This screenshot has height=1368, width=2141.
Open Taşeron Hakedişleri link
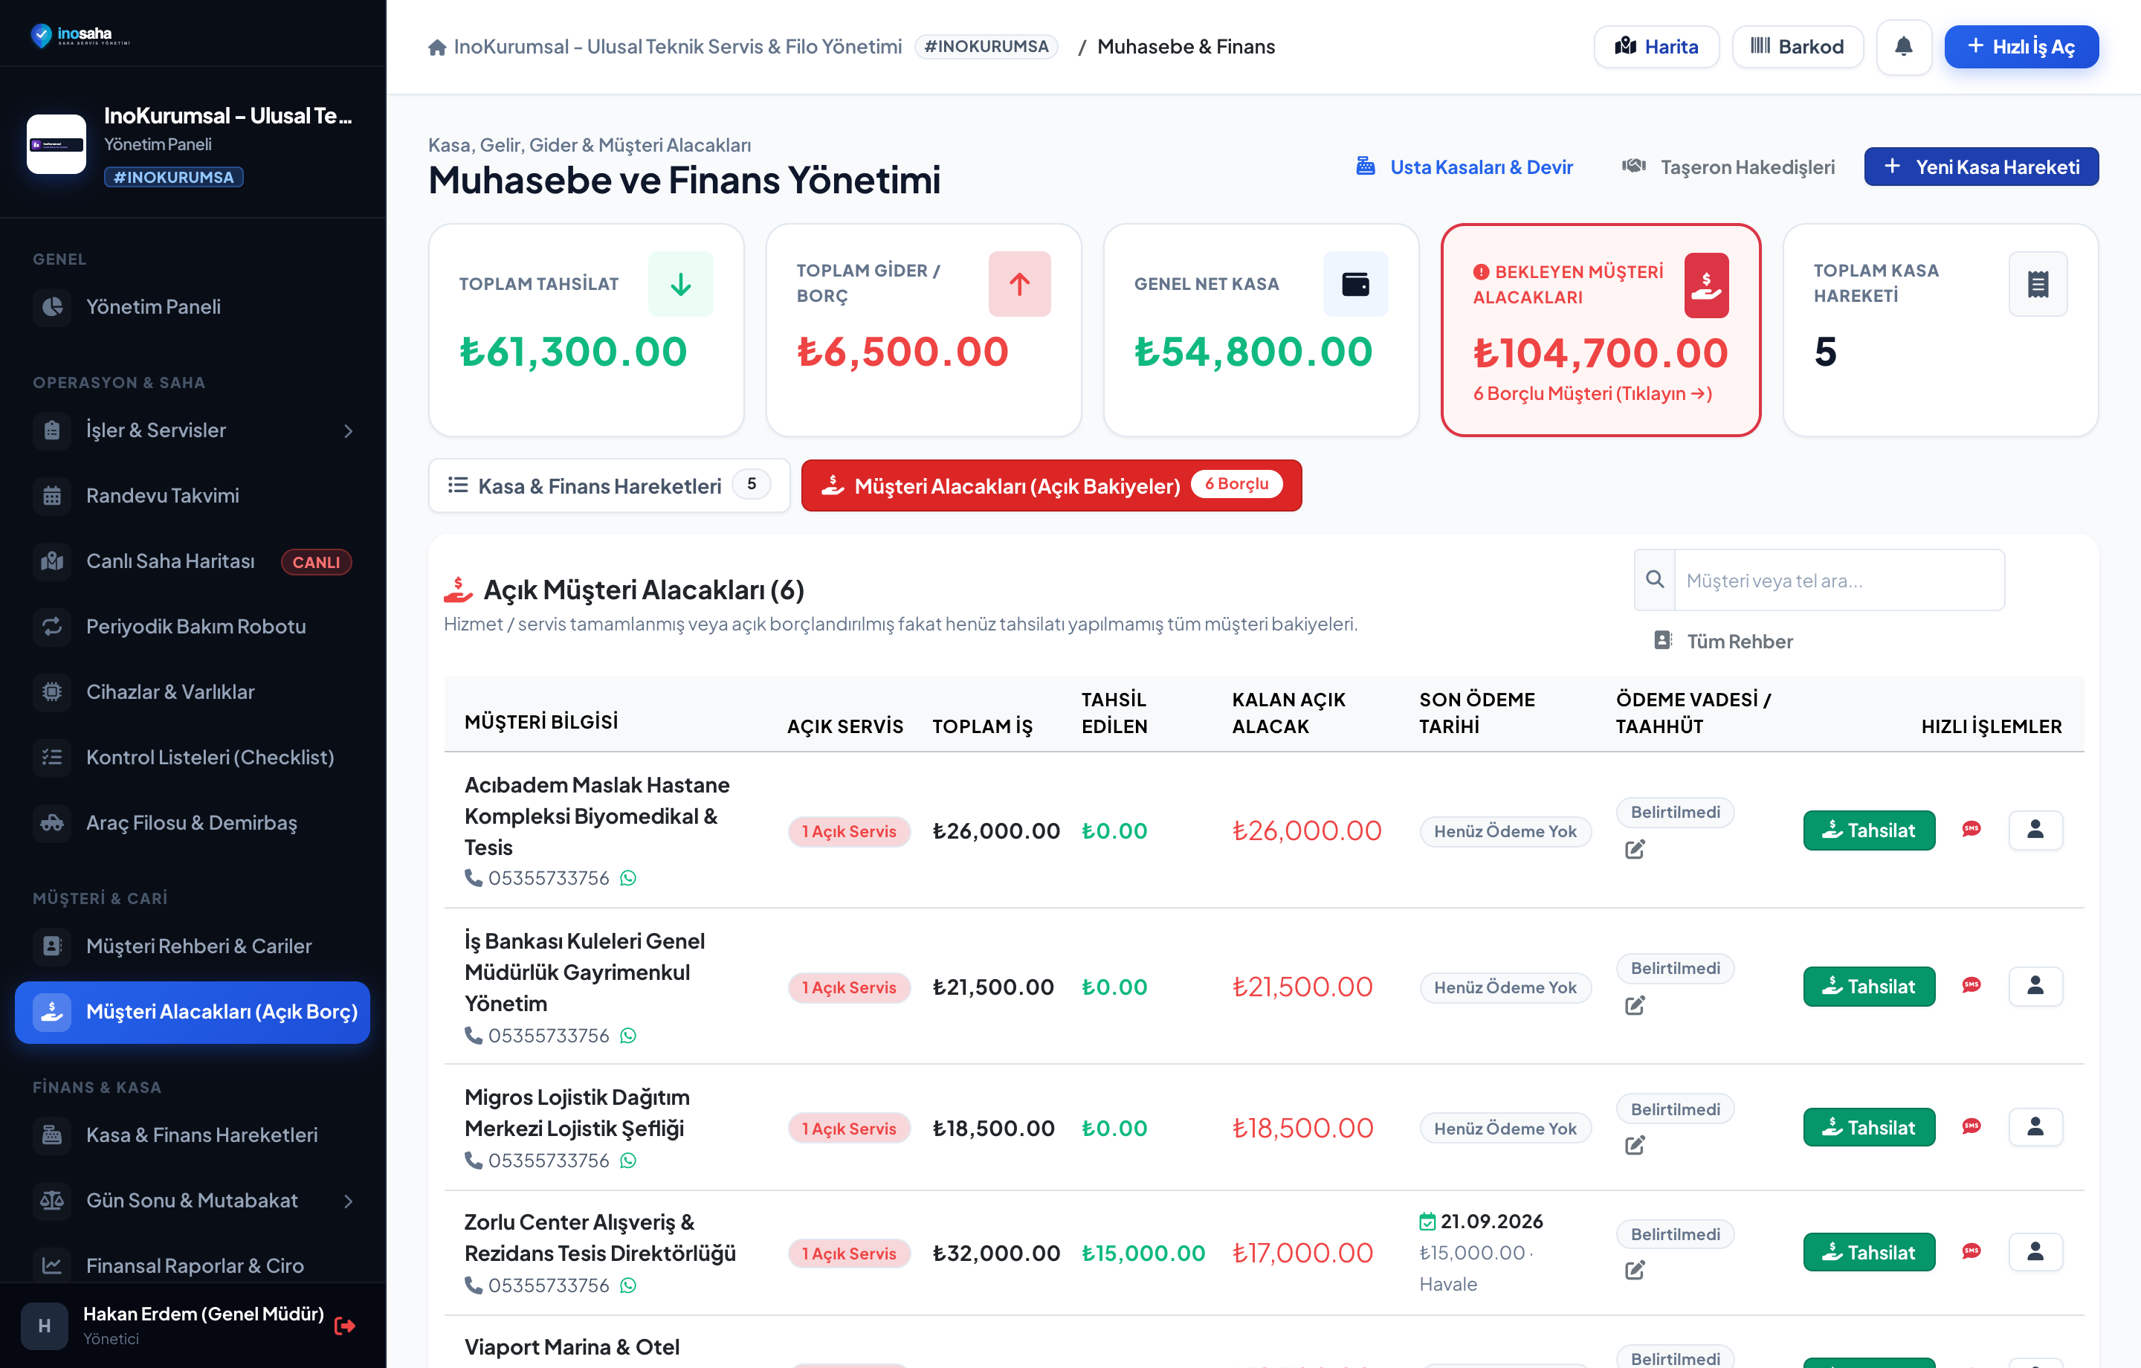1728,167
